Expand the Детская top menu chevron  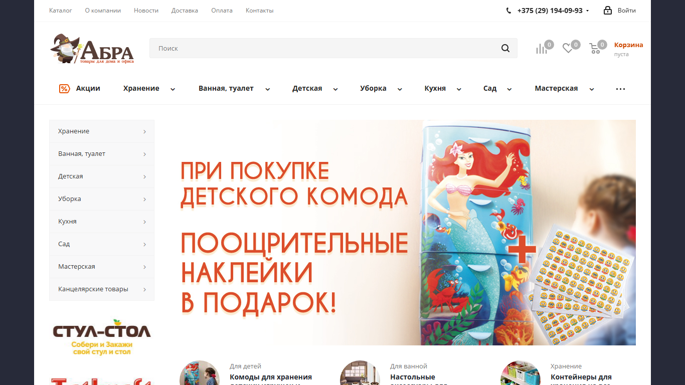(x=335, y=89)
